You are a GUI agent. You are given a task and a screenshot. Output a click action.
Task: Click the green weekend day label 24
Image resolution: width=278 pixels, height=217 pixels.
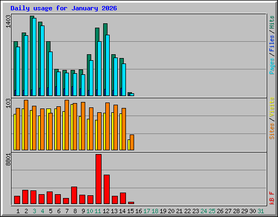pyautogui.click(x=204, y=211)
